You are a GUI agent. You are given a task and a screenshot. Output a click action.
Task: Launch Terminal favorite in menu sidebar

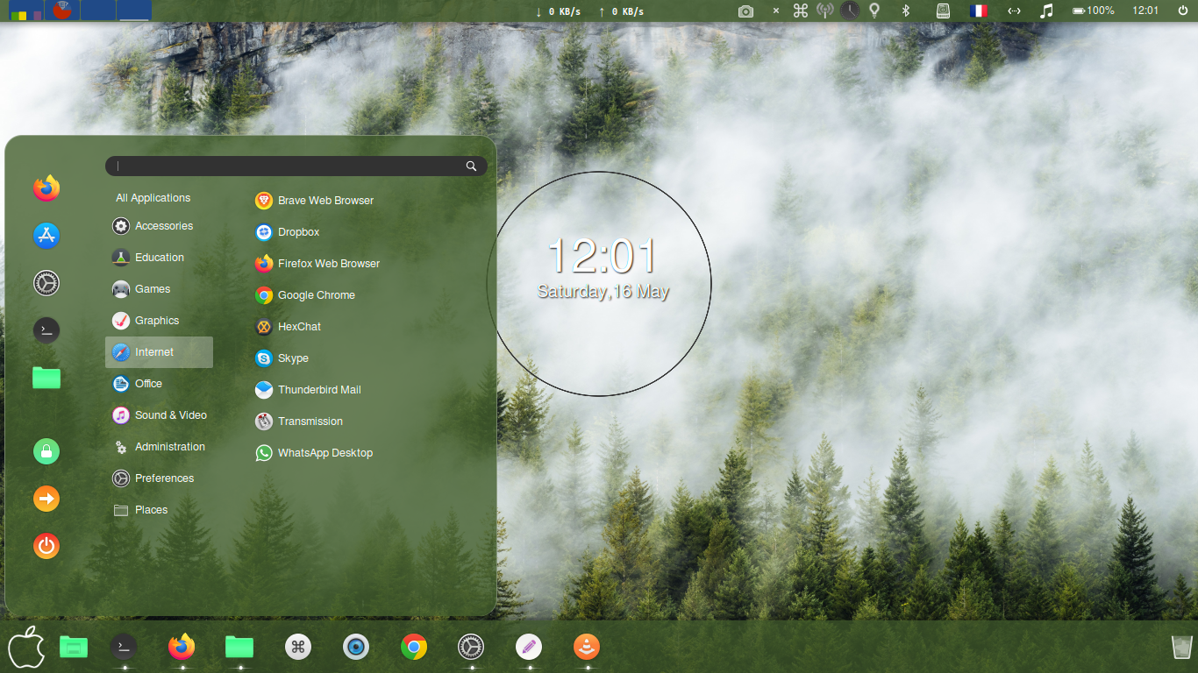pos(46,329)
